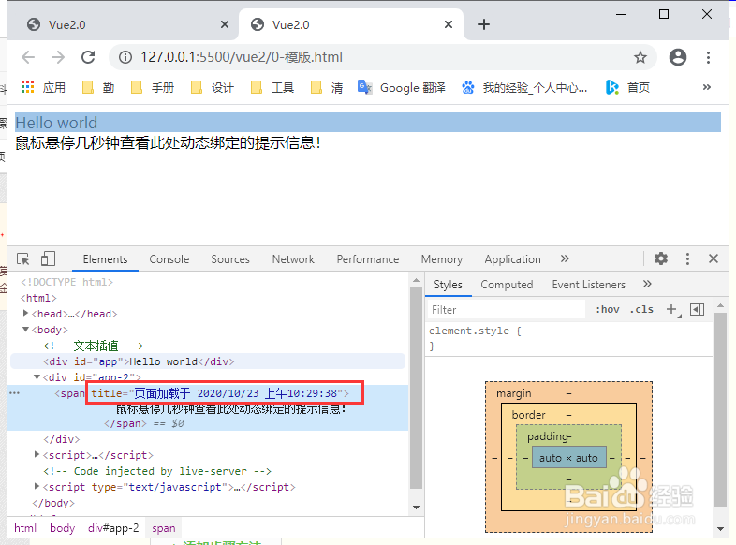Select the Computed sidebar tab

(x=507, y=285)
